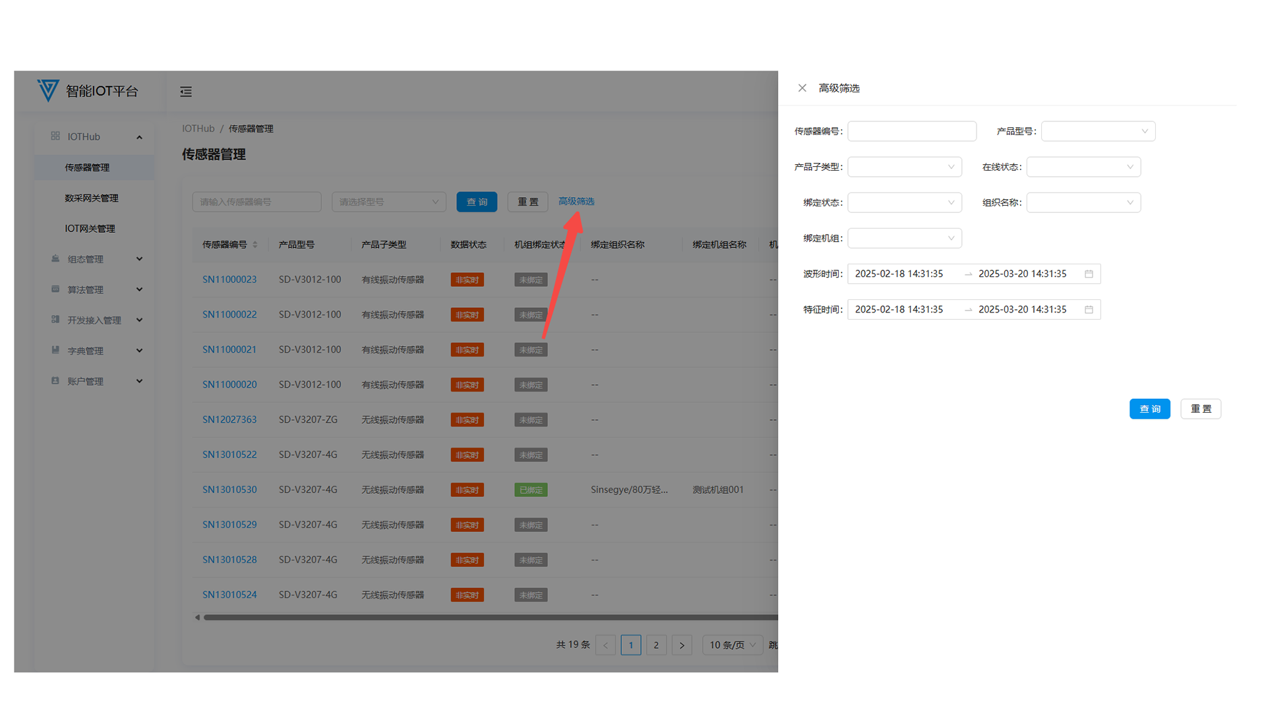This screenshot has height=712, width=1266.
Task: Click calendar icon in 波形时间 range
Action: 1089,274
